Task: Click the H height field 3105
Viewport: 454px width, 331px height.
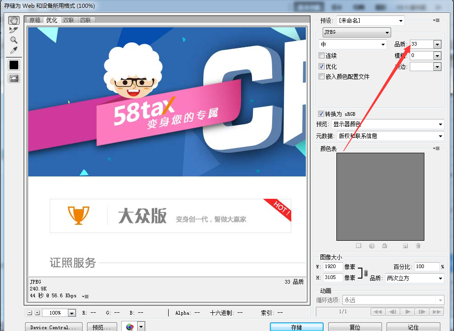Action: [333, 277]
